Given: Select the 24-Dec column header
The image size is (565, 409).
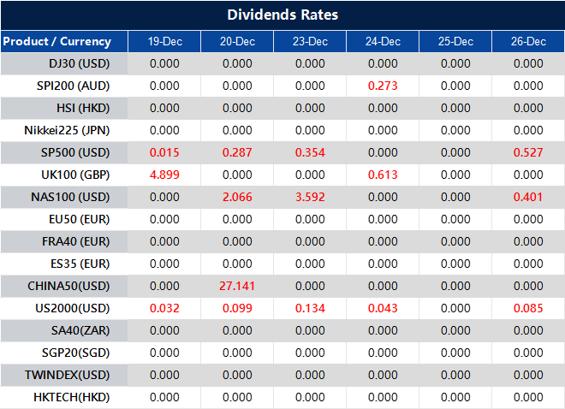Looking at the screenshot, I should click(383, 41).
